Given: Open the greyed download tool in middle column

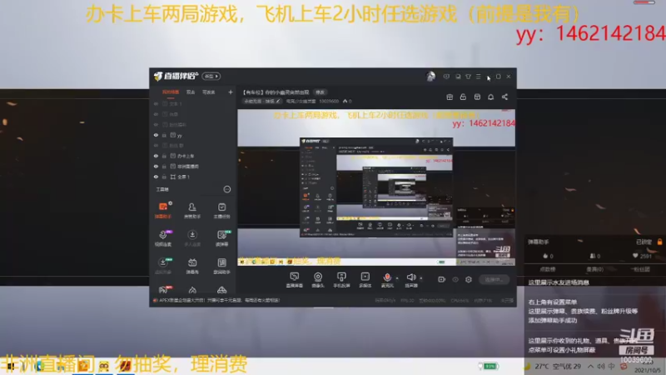Looking at the screenshot, I should (192, 238).
